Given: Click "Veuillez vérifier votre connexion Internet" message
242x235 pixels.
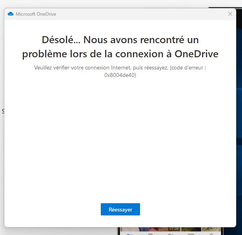Looking at the screenshot, I should (x=82, y=67).
